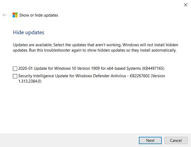Tick the Security Intelligence Update checkbox

tap(15, 76)
